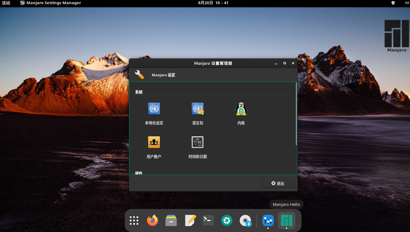Click the shield tray icon in top bar

pos(393,3)
